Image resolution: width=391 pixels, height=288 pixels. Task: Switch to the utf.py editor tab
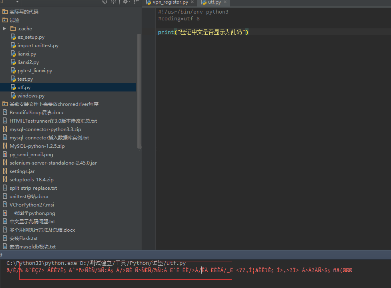coord(214,2)
